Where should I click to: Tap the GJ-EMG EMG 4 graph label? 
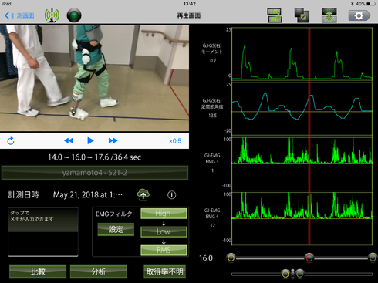pos(212,214)
